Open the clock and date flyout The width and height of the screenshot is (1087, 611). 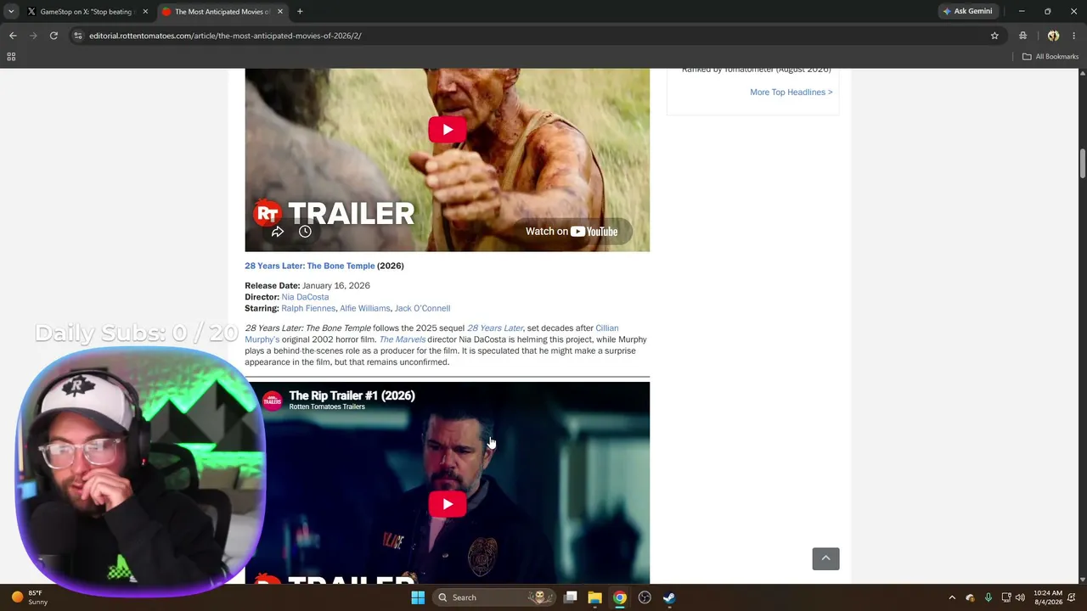click(1048, 597)
